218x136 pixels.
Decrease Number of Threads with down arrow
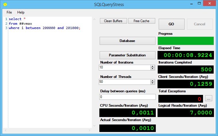[153, 83]
